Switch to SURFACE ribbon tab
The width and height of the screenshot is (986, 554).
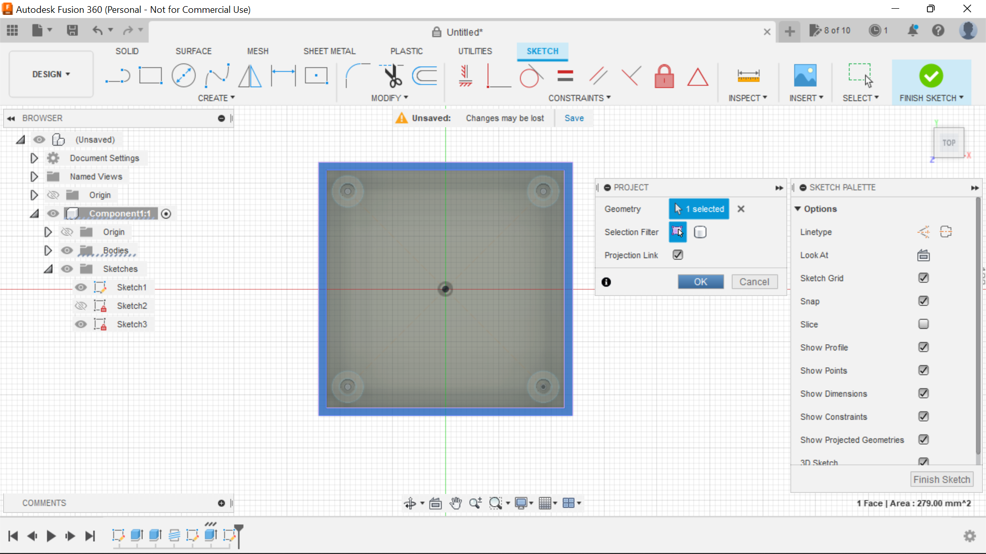[193, 51]
